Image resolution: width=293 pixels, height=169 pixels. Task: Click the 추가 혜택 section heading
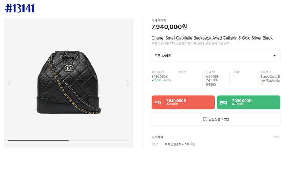[x=157, y=137]
